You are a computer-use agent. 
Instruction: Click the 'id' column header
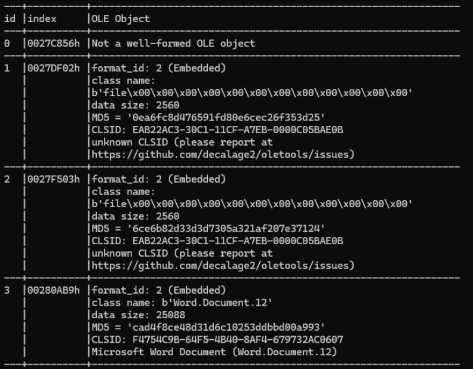(x=10, y=19)
